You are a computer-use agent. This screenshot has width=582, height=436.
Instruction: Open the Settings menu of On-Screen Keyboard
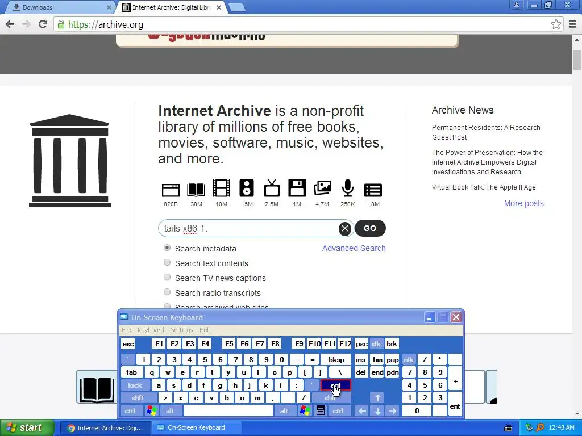click(181, 330)
